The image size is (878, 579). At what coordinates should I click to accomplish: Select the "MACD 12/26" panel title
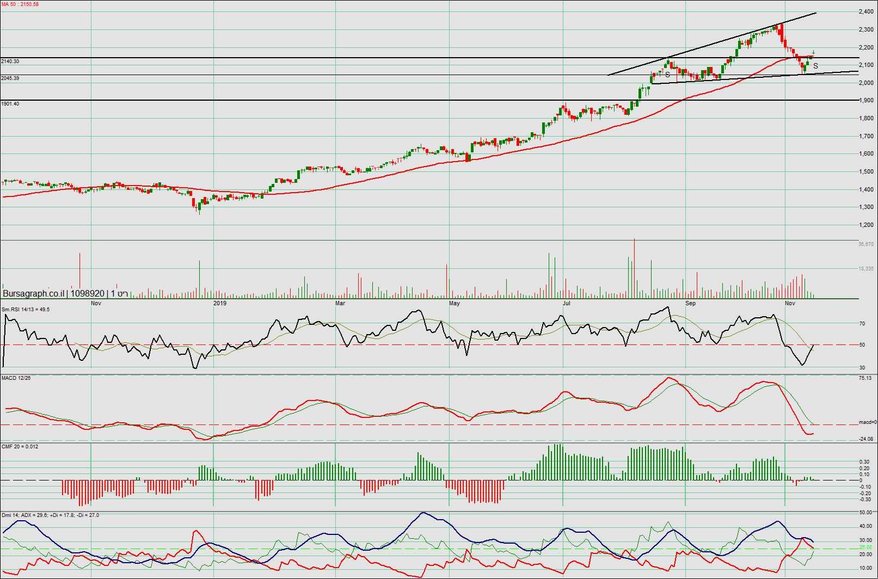click(16, 378)
